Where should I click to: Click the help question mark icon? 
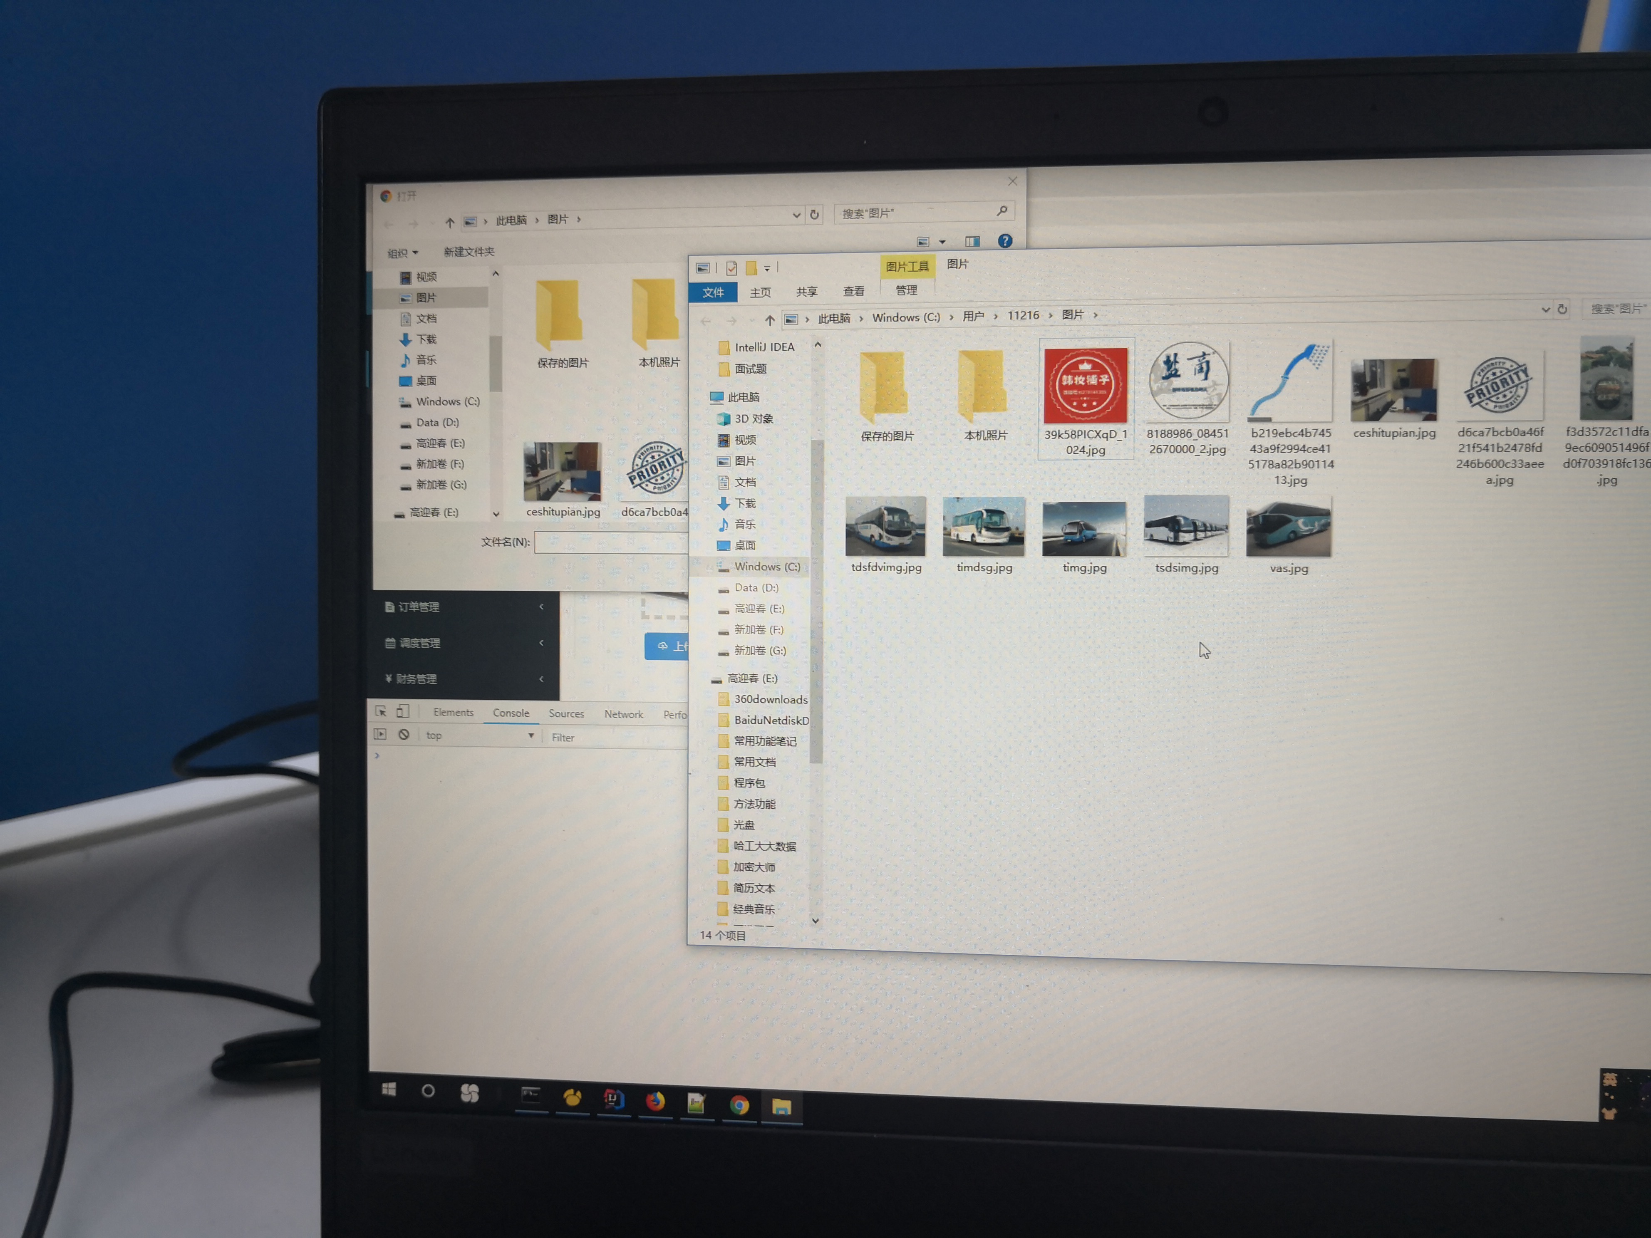point(1005,241)
